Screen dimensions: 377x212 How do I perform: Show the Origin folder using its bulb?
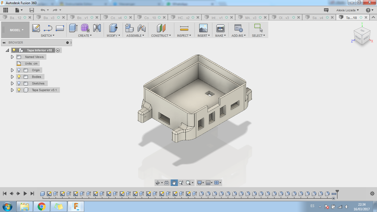pos(19,70)
